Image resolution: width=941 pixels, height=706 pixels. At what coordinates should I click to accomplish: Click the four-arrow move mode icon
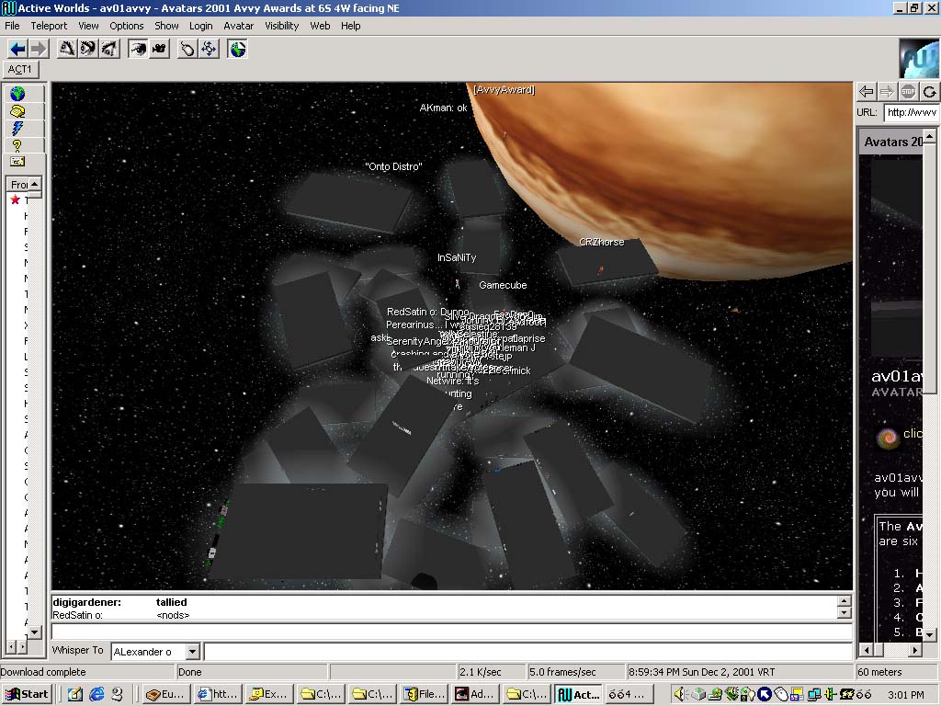tap(209, 49)
